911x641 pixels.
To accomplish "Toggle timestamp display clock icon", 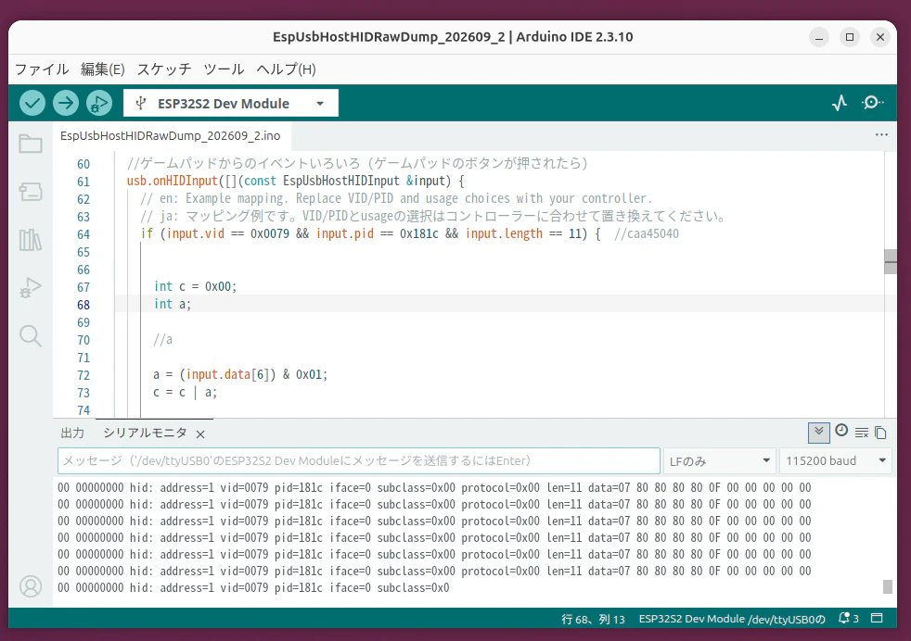I will tap(841, 431).
